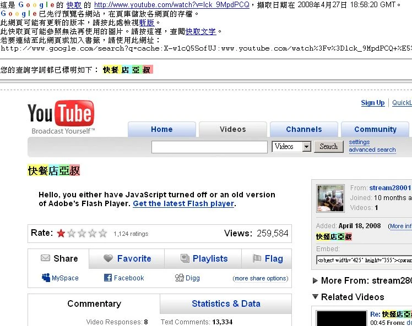Click the 新版 current-version link
The height and width of the screenshot is (326, 412).
click(x=147, y=23)
